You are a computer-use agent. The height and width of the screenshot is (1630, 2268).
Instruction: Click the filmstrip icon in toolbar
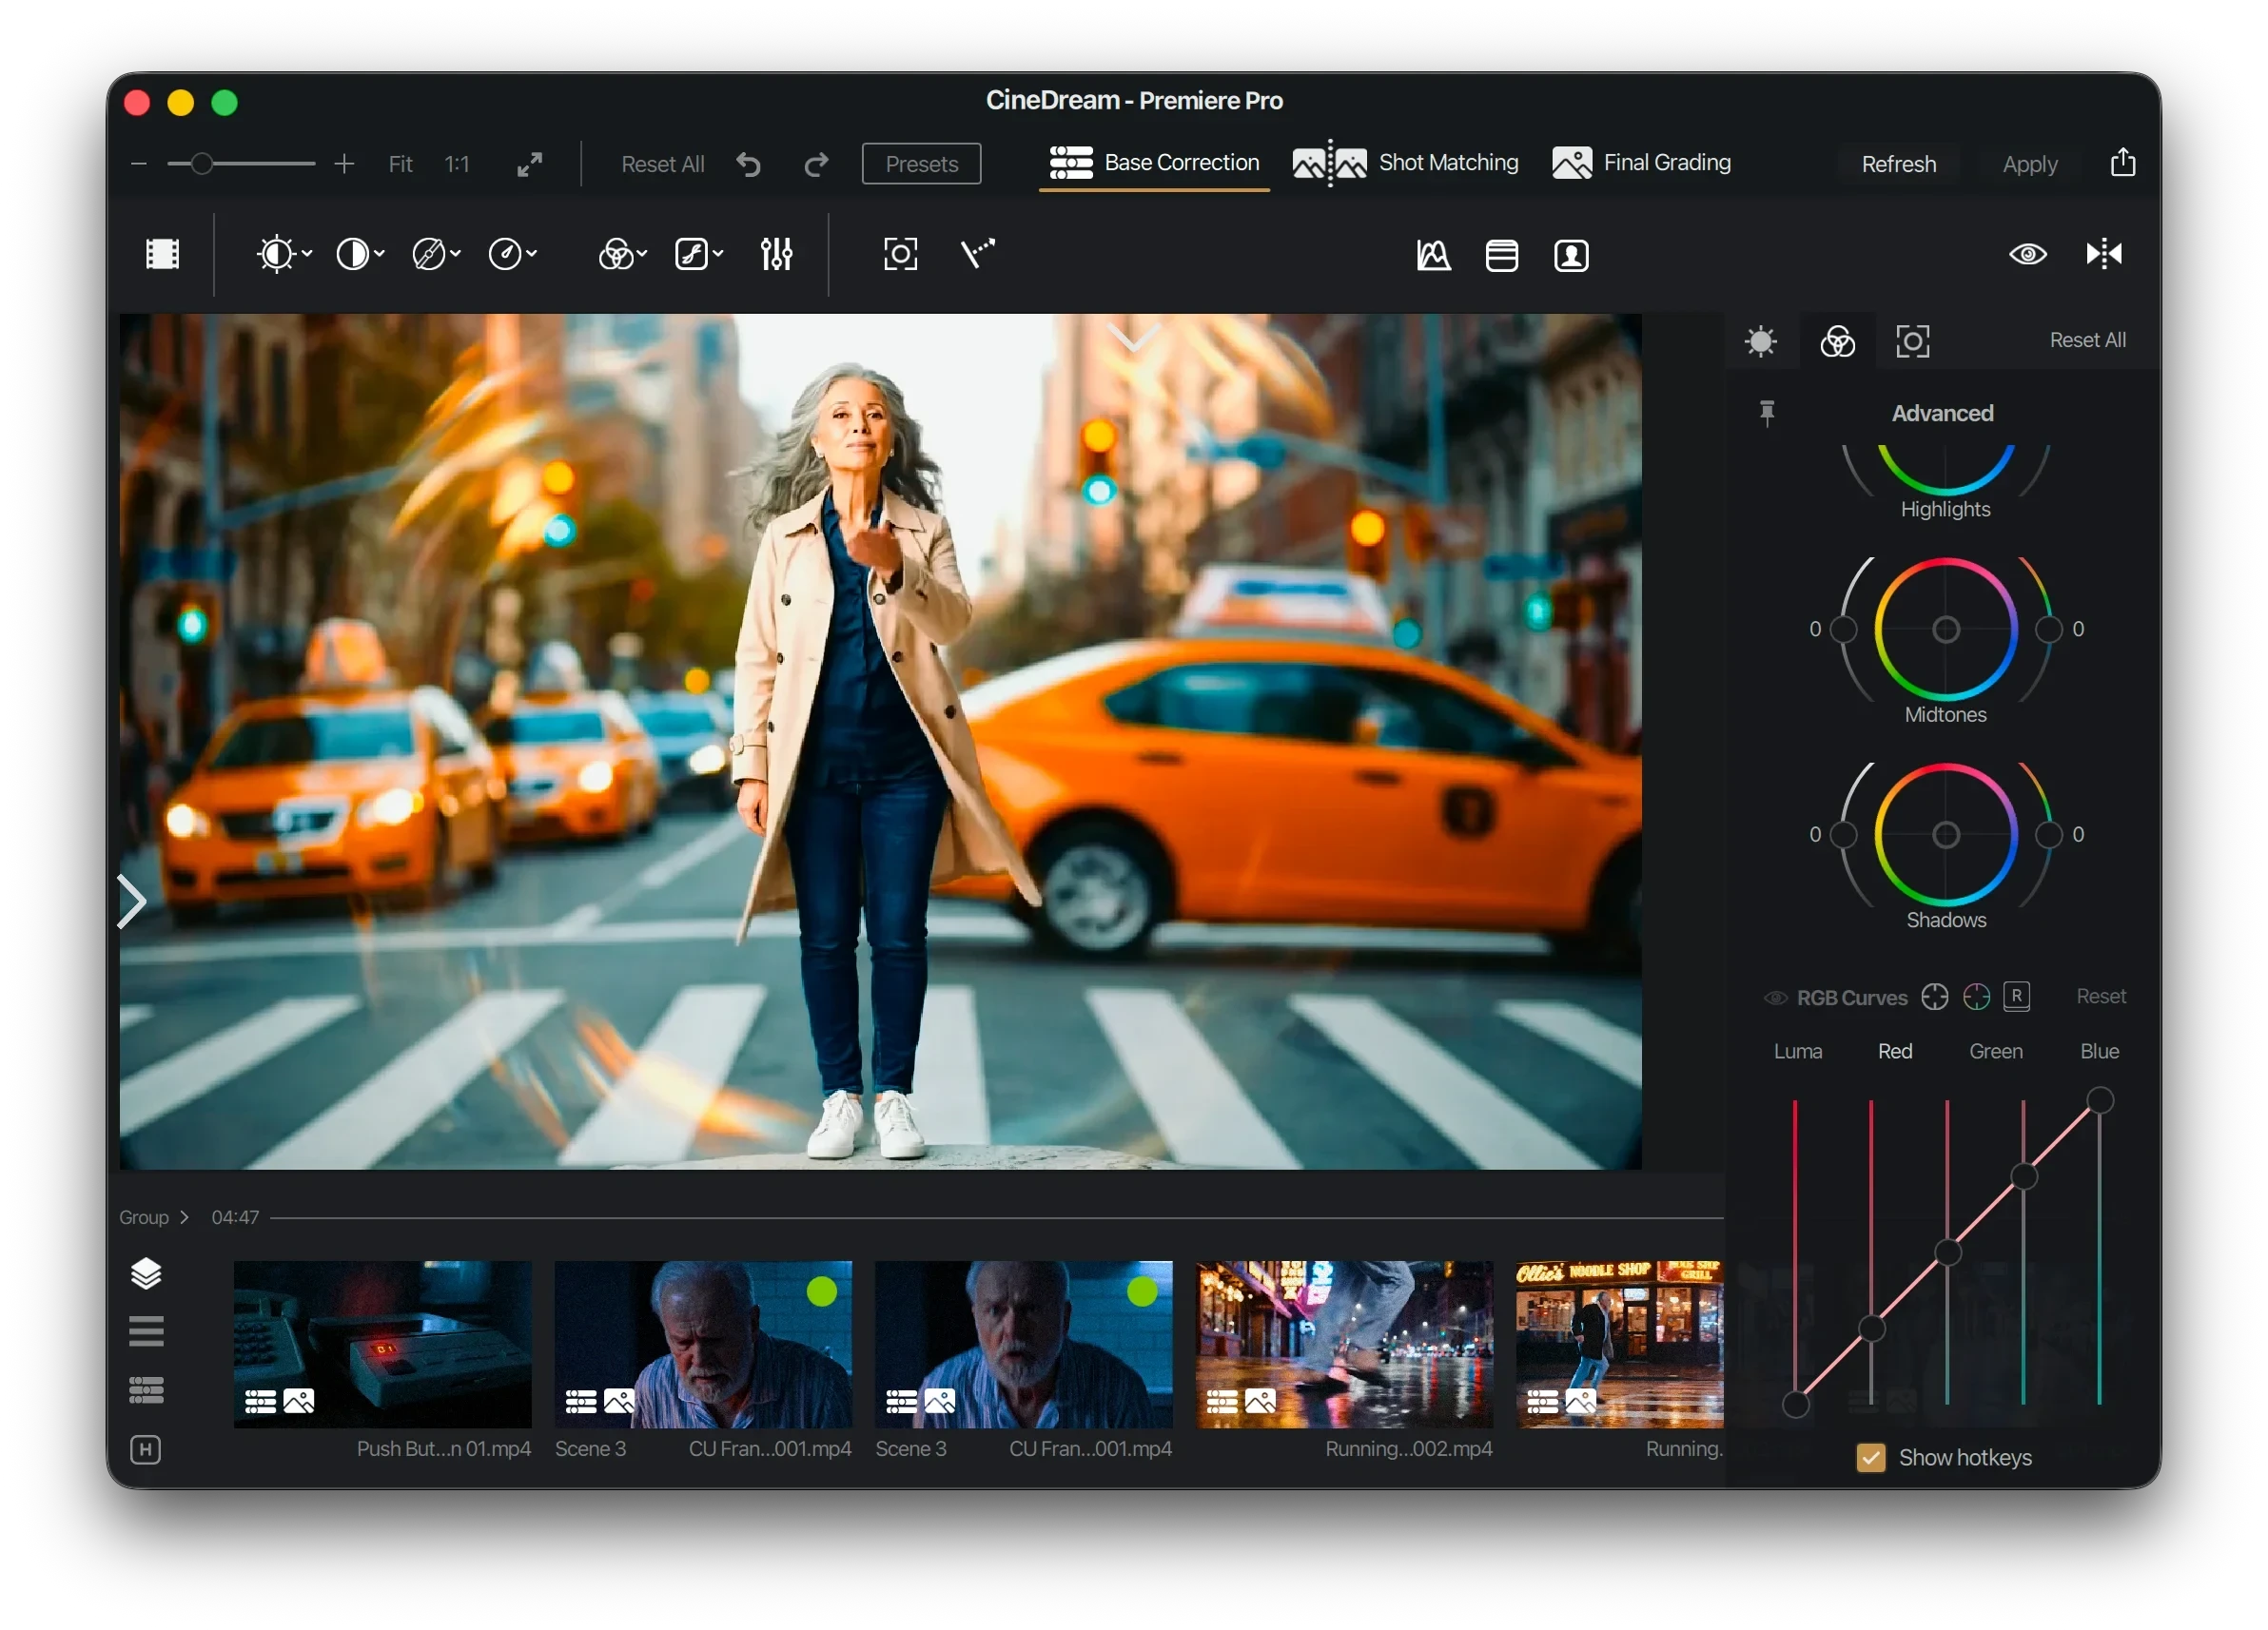point(162,254)
